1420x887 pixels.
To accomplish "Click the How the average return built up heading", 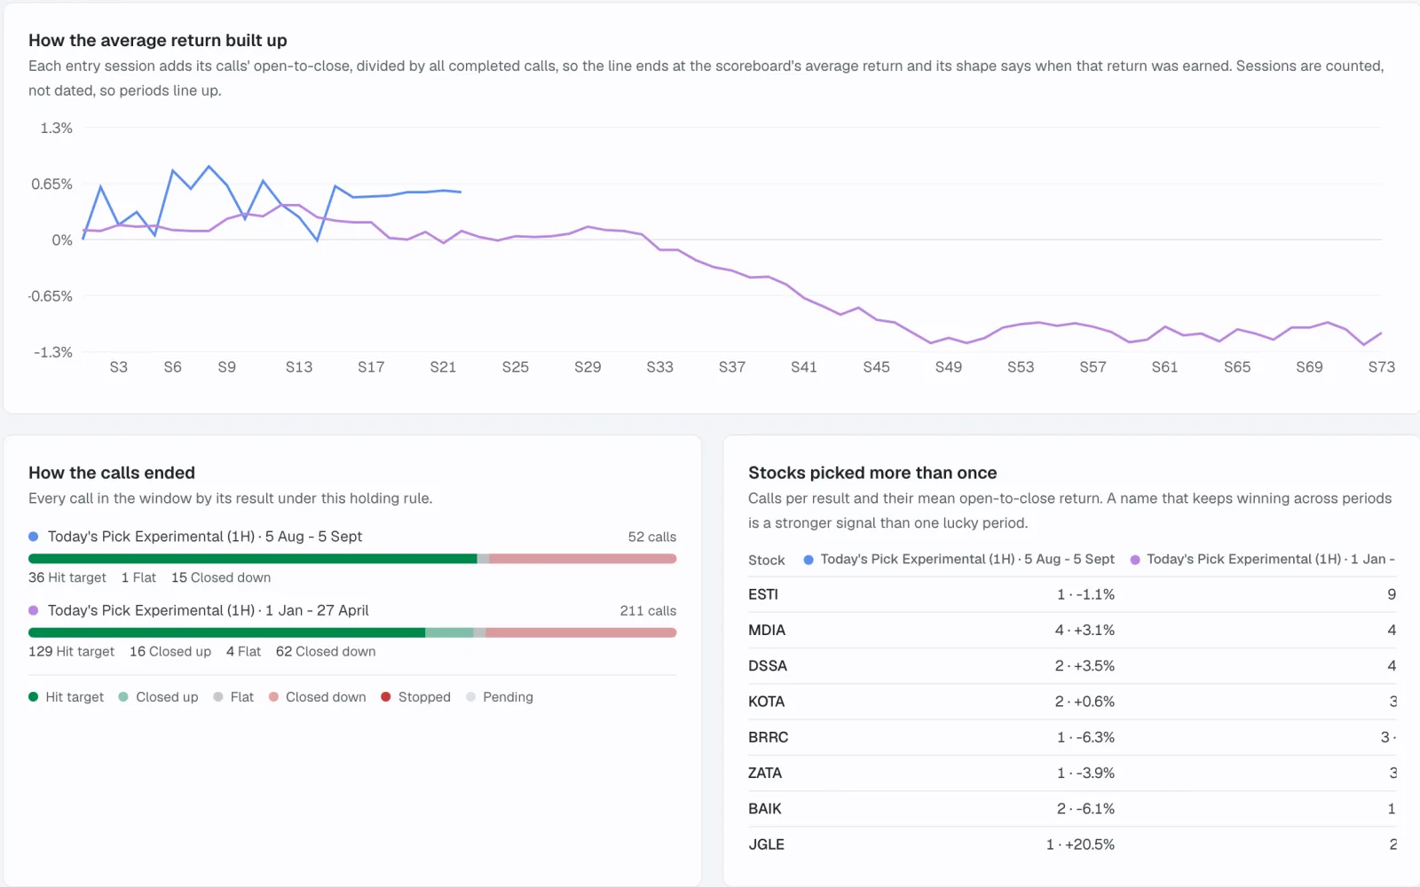I will tap(158, 40).
